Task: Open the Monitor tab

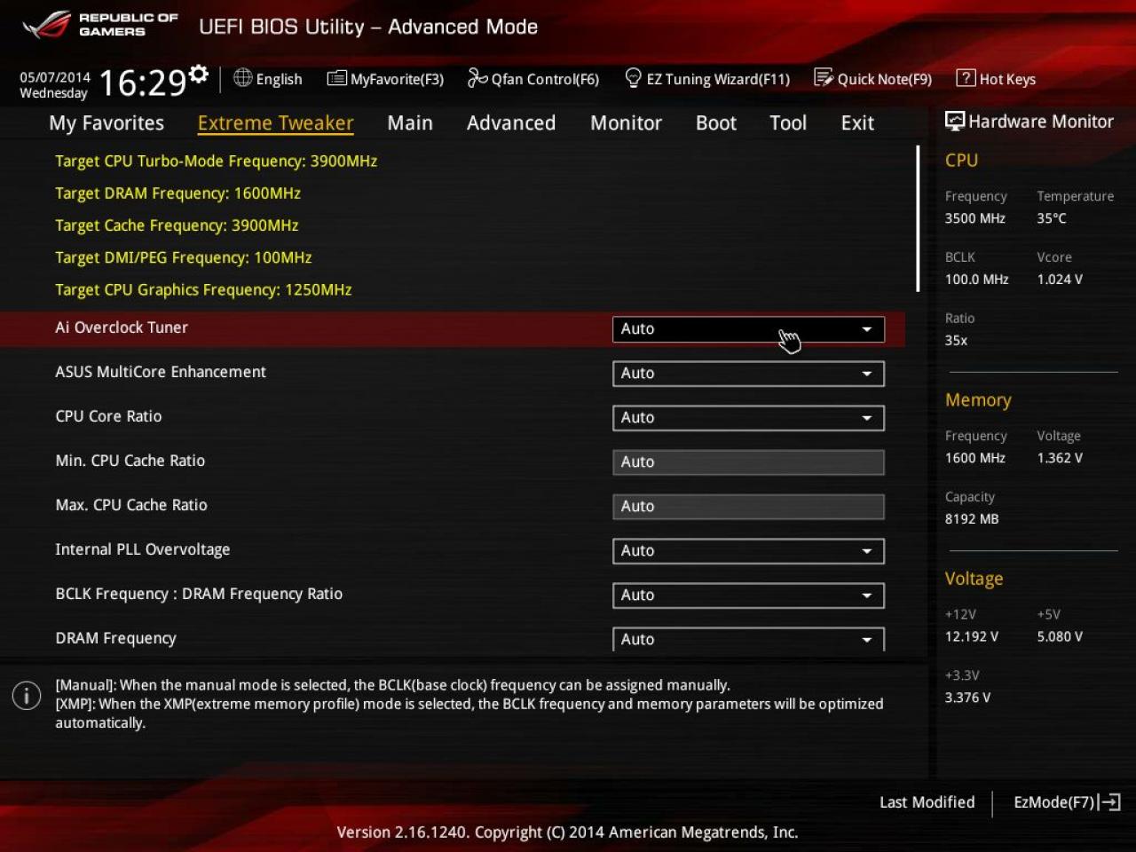Action: 626,123
